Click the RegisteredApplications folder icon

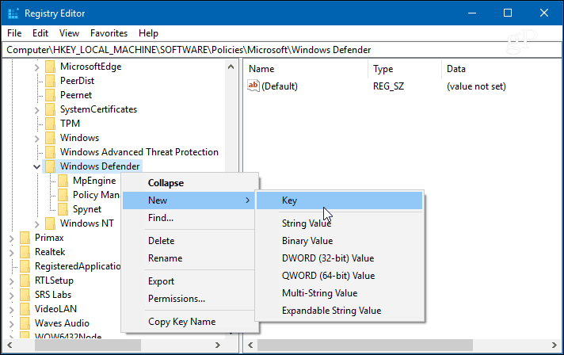coord(25,266)
